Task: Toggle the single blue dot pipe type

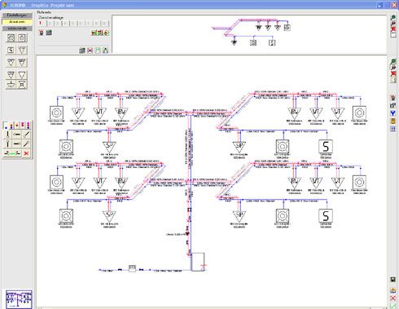Action: pyautogui.click(x=6, y=126)
